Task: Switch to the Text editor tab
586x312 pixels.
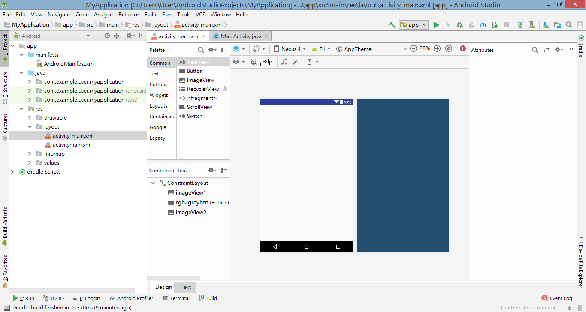Action: (x=185, y=287)
